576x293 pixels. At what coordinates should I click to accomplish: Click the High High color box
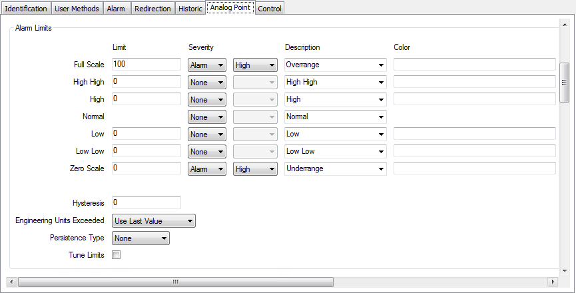click(474, 82)
